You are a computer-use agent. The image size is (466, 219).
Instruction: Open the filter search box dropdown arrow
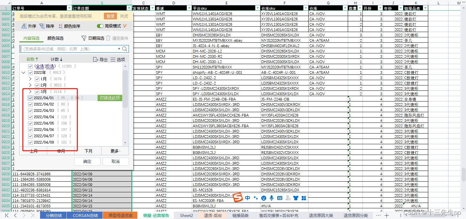[x=119, y=49]
